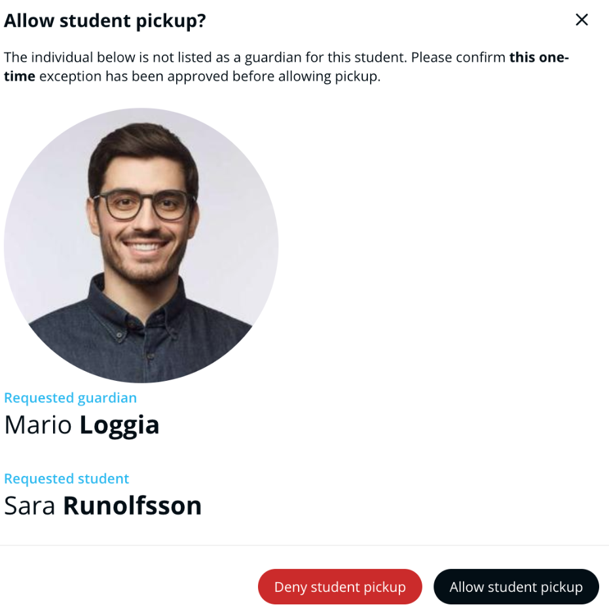Close the pickup dialog with the X
Image resolution: width=609 pixels, height=609 pixels.
581,20
